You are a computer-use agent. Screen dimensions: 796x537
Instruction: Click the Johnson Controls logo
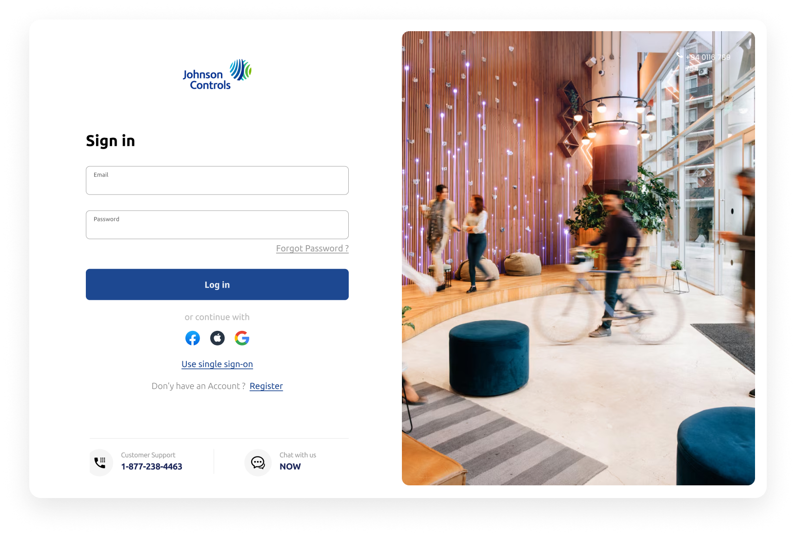tap(217, 75)
